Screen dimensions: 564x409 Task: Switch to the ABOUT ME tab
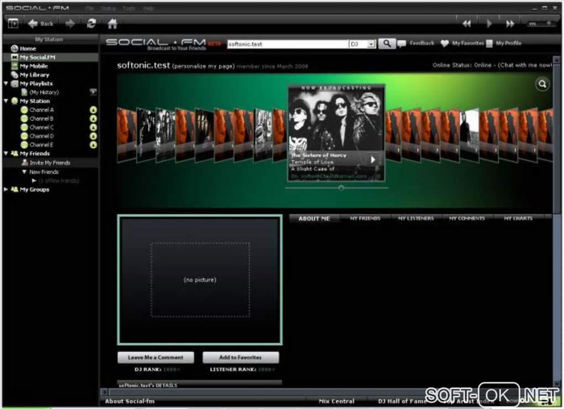tap(314, 218)
